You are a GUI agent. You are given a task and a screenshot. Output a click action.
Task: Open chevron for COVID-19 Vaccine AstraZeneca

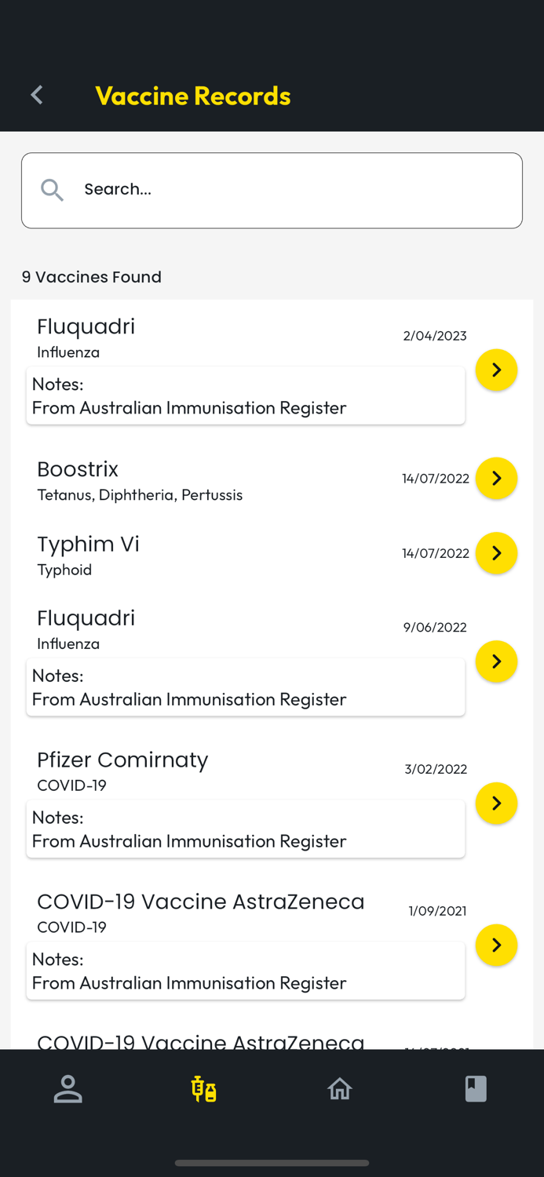point(496,945)
